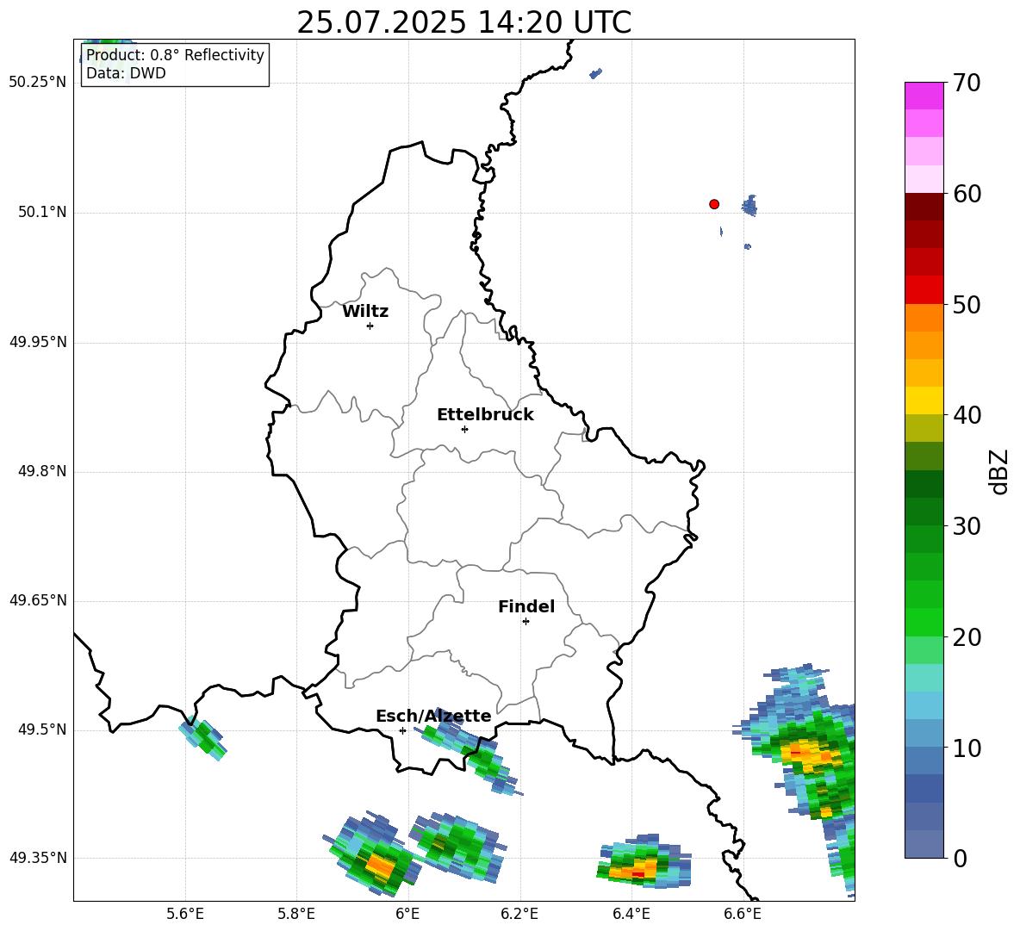1020x931 pixels.
Task: Pick the yellow swatch just above 40 dBZ
Action: 924,400
